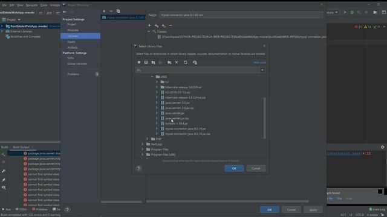The image size is (387, 217).
Task: Click the library Name input field
Action: coord(241,15)
